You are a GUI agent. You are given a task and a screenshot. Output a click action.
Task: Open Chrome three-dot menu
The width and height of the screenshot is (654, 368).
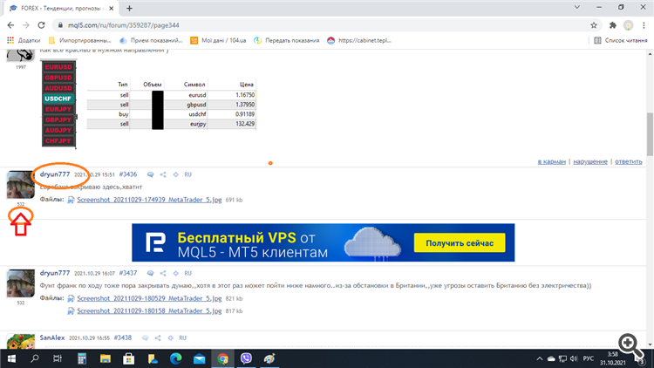click(x=644, y=25)
